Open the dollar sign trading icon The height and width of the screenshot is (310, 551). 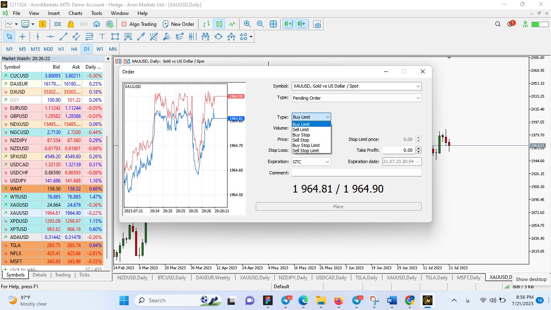pos(42,24)
